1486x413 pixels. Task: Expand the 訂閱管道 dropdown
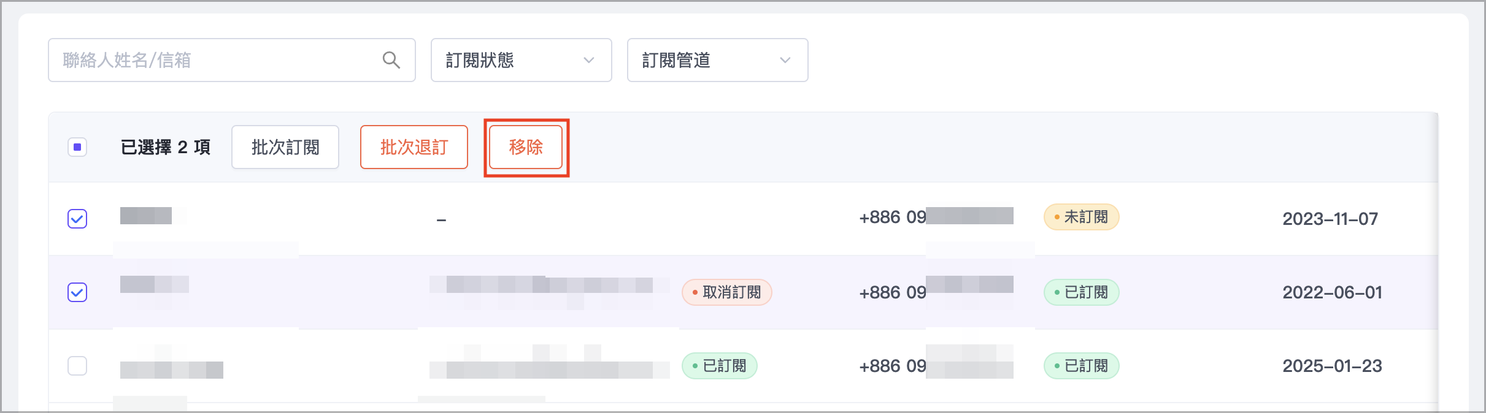click(717, 60)
